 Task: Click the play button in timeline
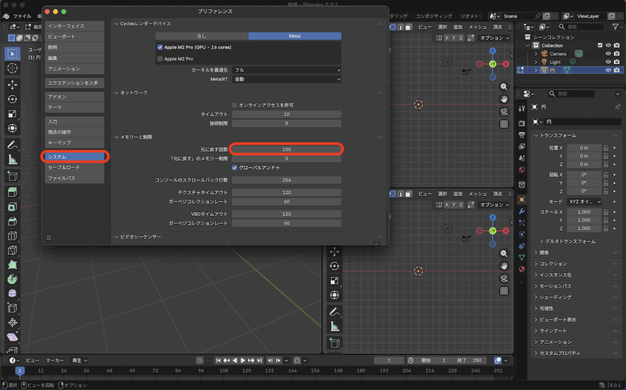tap(243, 361)
